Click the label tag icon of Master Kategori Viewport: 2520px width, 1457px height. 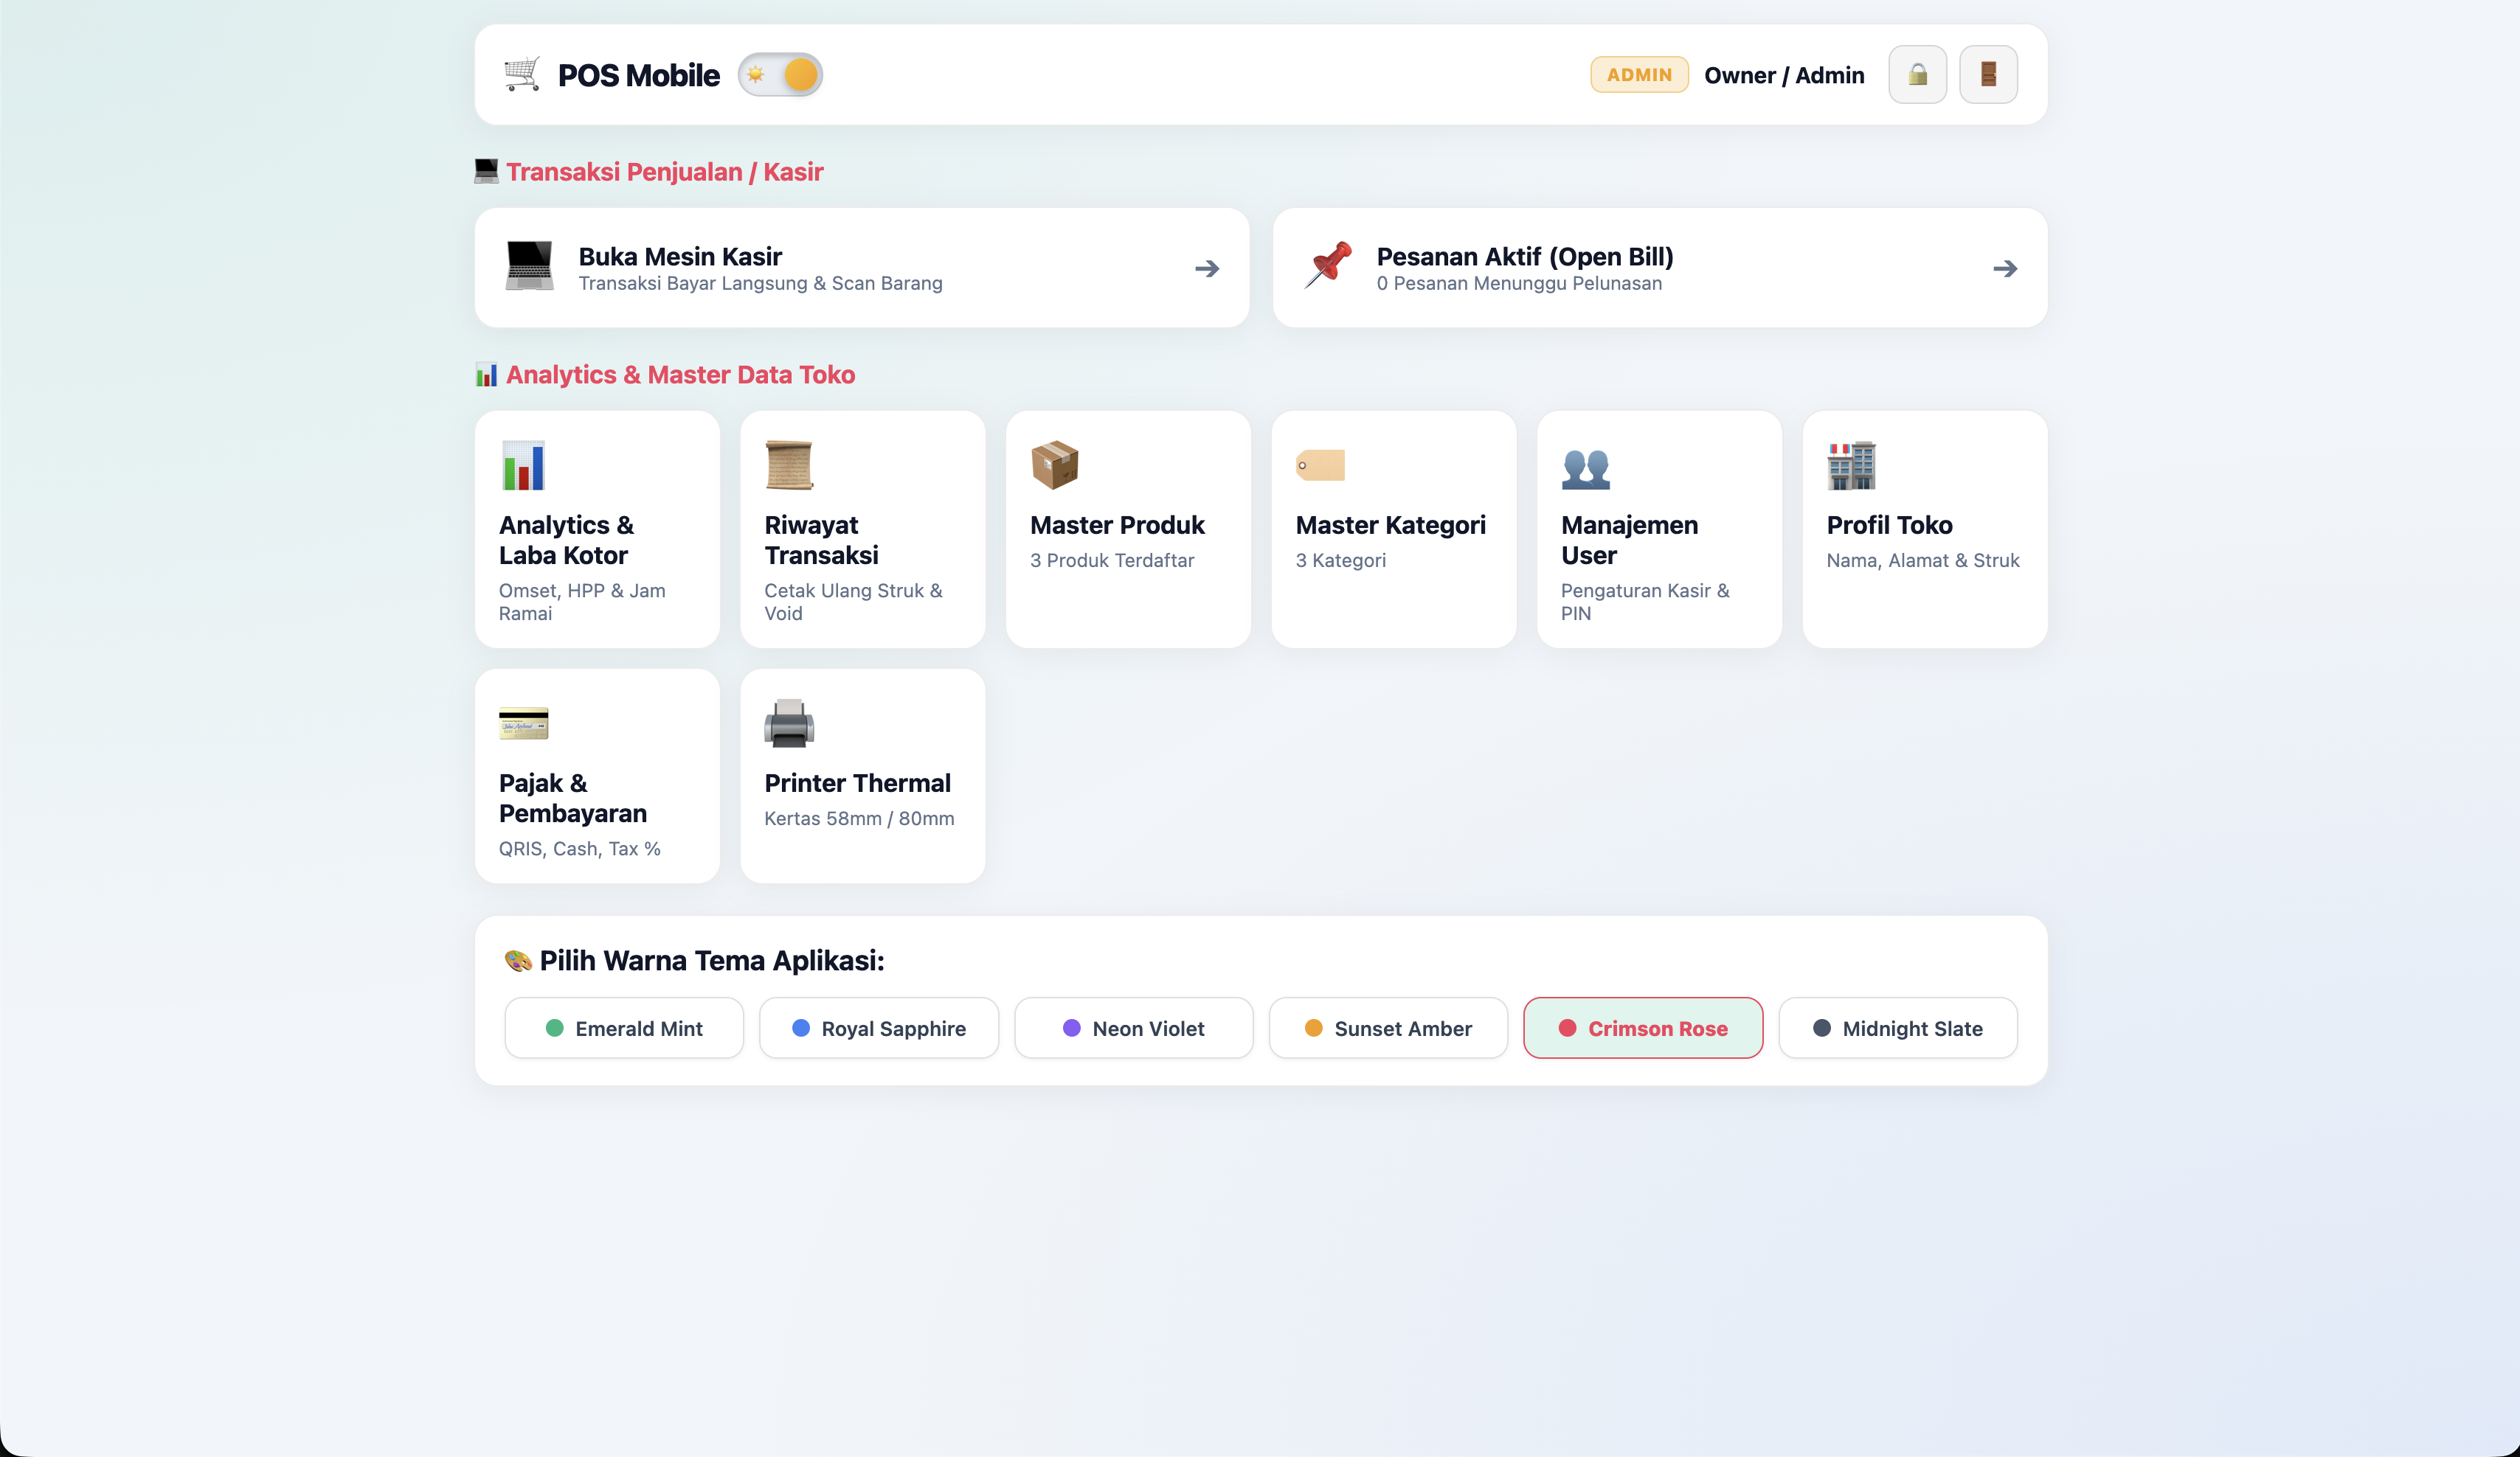coord(1320,466)
